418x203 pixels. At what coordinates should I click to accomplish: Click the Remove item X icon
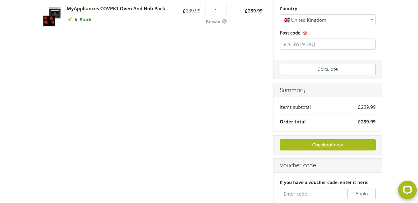pyautogui.click(x=224, y=21)
